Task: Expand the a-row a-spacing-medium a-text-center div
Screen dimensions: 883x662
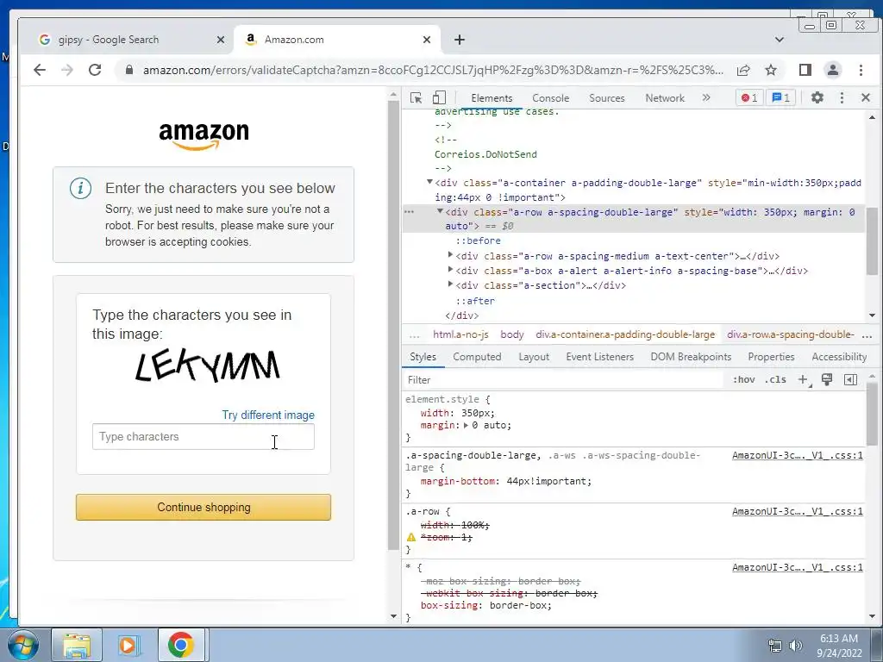Action: [x=450, y=255]
